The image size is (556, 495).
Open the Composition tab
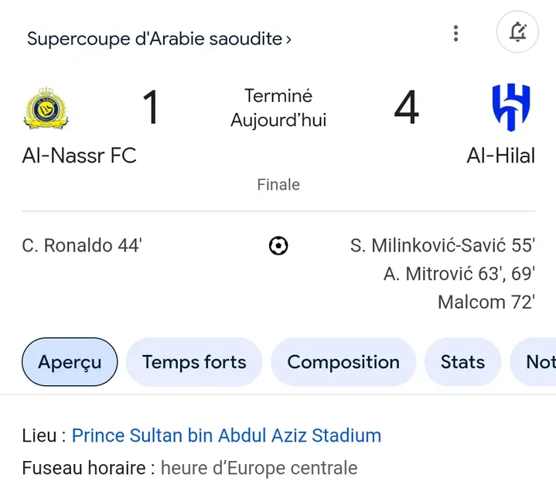[x=343, y=362]
